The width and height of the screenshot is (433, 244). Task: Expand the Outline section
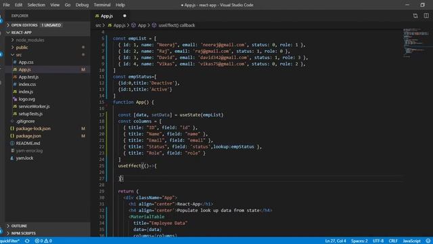[47, 226]
